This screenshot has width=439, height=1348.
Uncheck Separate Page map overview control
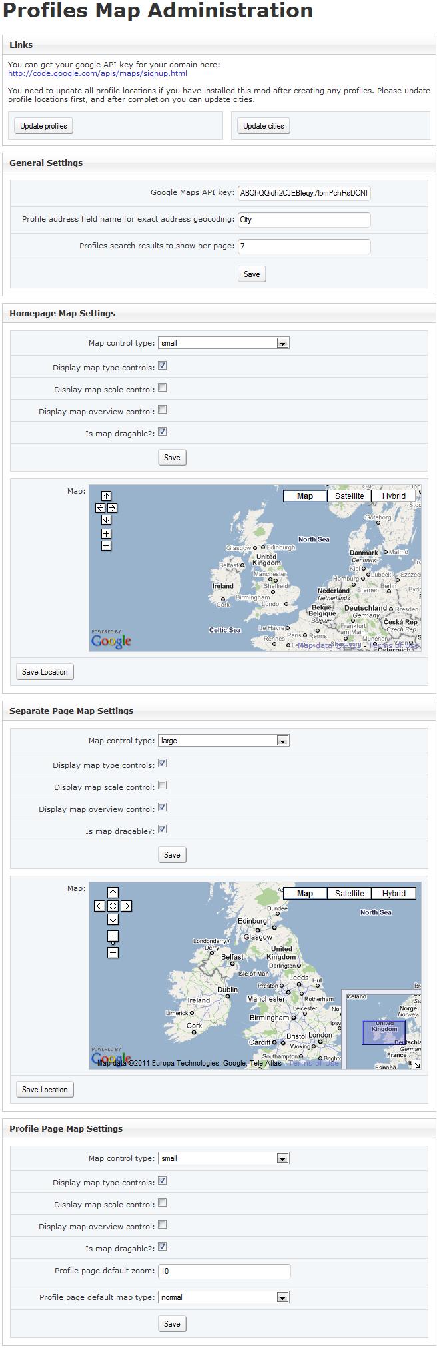click(162, 807)
